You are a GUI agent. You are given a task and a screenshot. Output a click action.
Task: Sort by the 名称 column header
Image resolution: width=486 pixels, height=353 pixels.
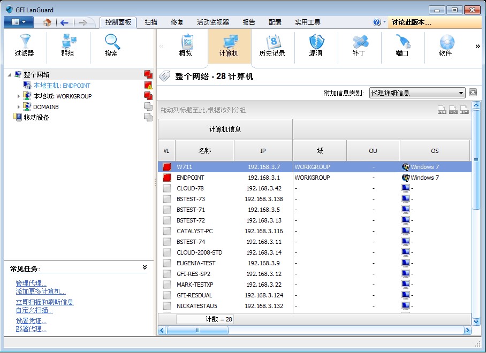(204, 151)
